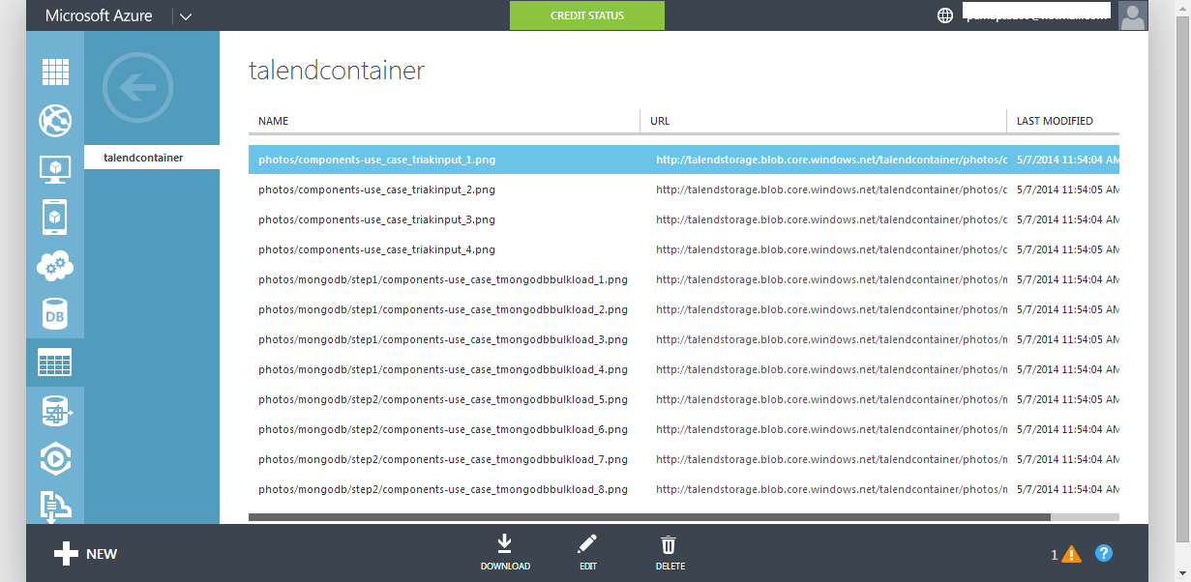The image size is (1191, 582).
Task: Open the language globe icon
Action: (x=945, y=15)
